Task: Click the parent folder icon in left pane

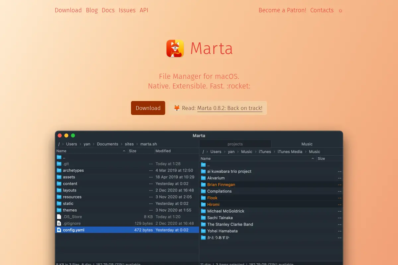Action: (x=59, y=157)
